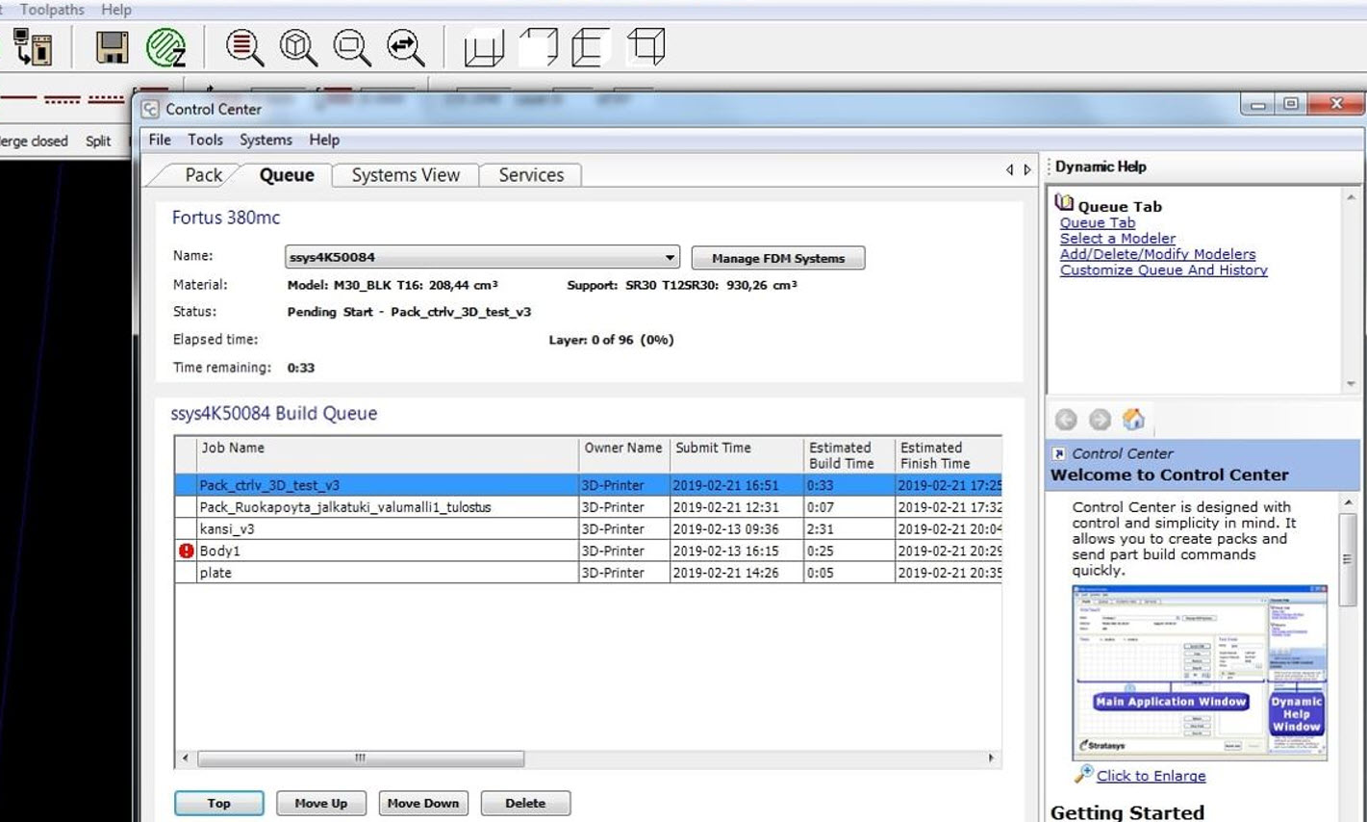Viewport: 1367px width, 822px height.
Task: Click the Submit Time column header
Action: 737,454
